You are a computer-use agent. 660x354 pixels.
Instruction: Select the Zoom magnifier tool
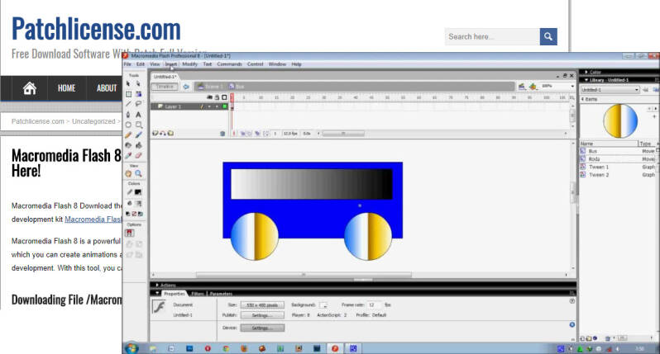(138, 173)
